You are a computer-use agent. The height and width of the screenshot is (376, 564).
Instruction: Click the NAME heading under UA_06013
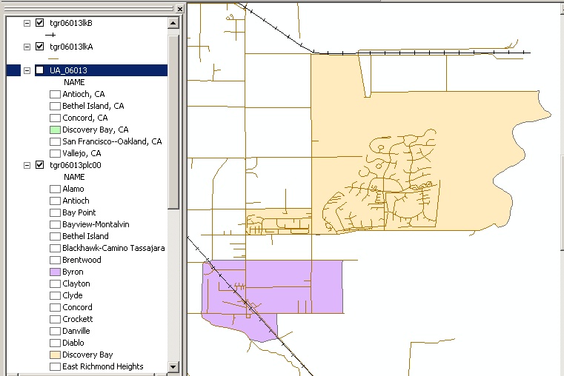point(74,82)
